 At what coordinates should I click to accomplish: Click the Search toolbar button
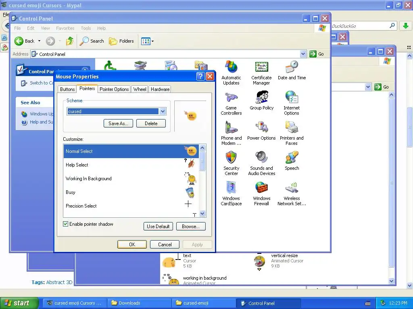pyautogui.click(x=92, y=41)
